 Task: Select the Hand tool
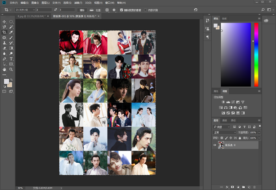[x=5, y=69]
